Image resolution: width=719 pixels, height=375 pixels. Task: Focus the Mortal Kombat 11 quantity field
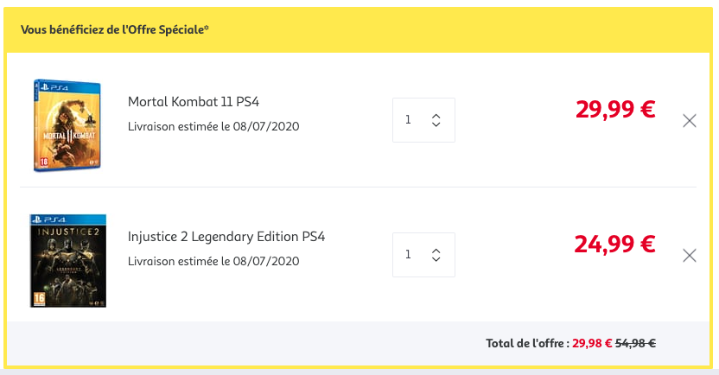423,120
